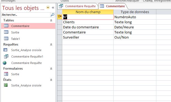The image size is (171, 102).
Task: Click the Type de données column header
Action: click(135, 12)
